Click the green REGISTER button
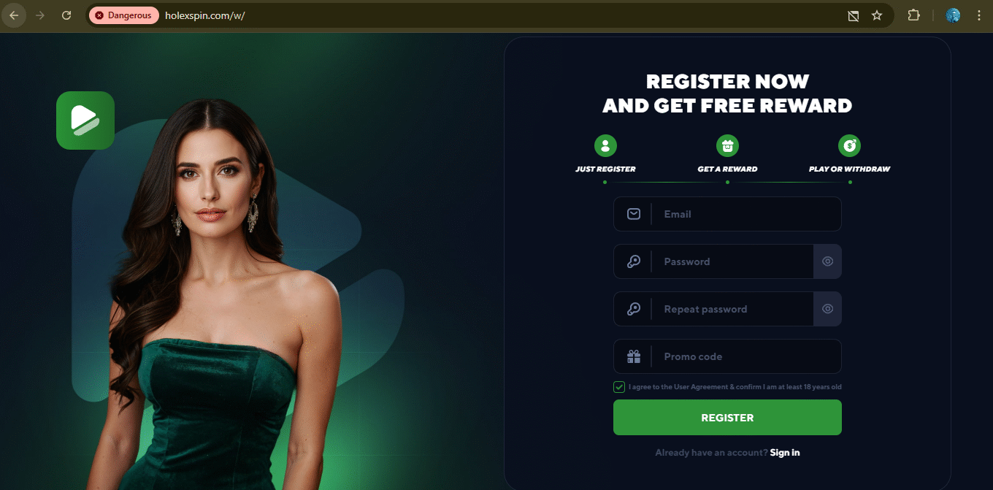This screenshot has width=993, height=490. tap(727, 418)
